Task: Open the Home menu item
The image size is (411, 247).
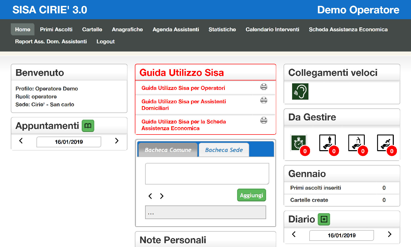Action: (x=23, y=29)
